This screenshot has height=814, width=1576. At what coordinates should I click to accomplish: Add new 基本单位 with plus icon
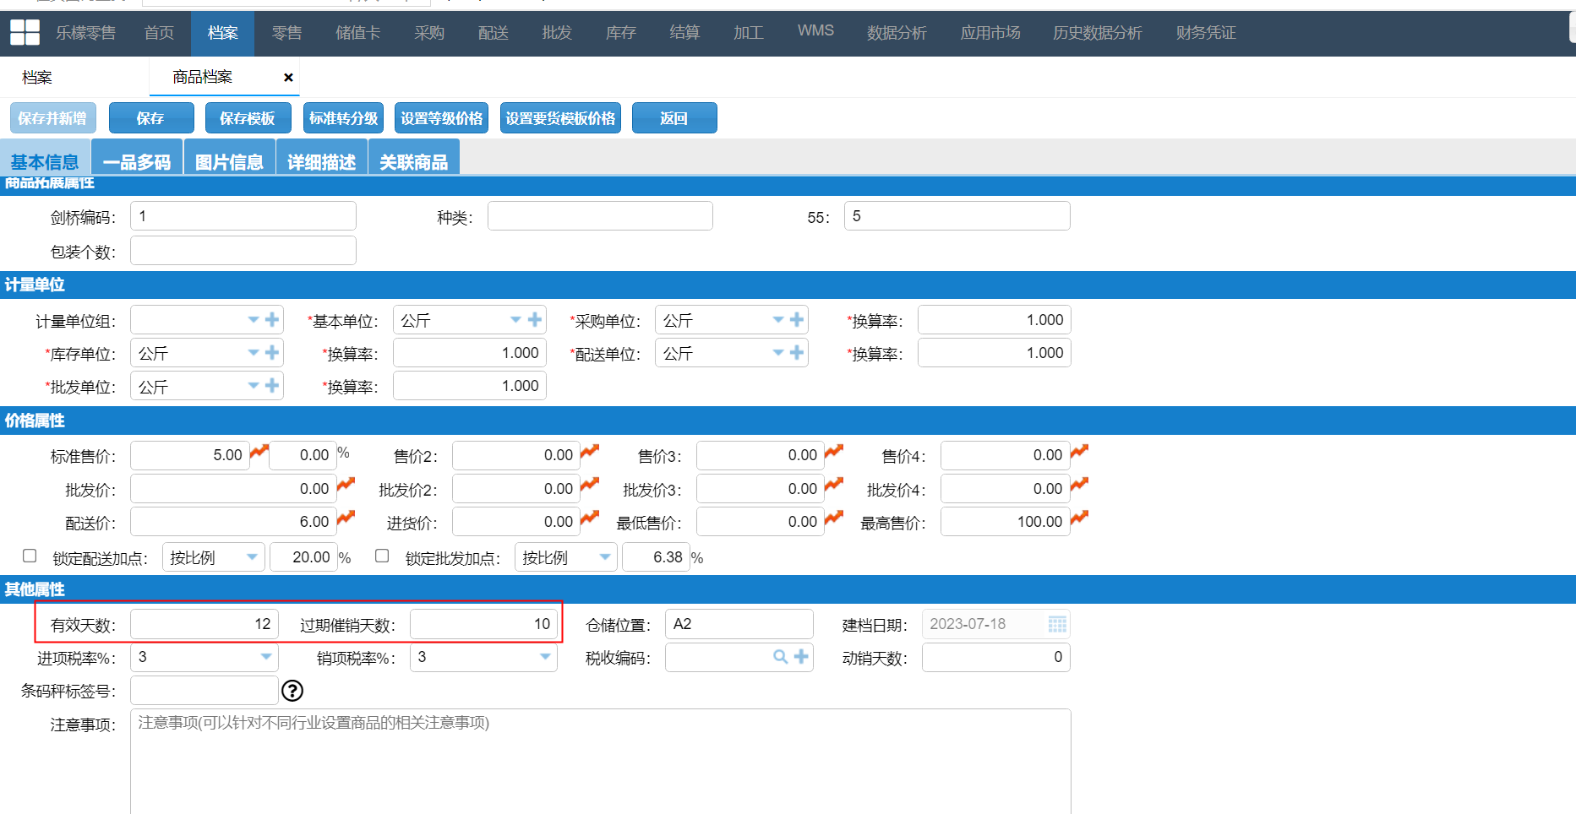pos(535,319)
